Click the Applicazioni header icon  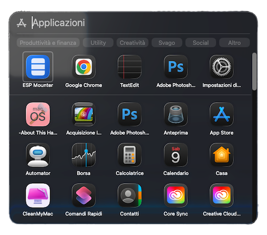tap(21, 23)
